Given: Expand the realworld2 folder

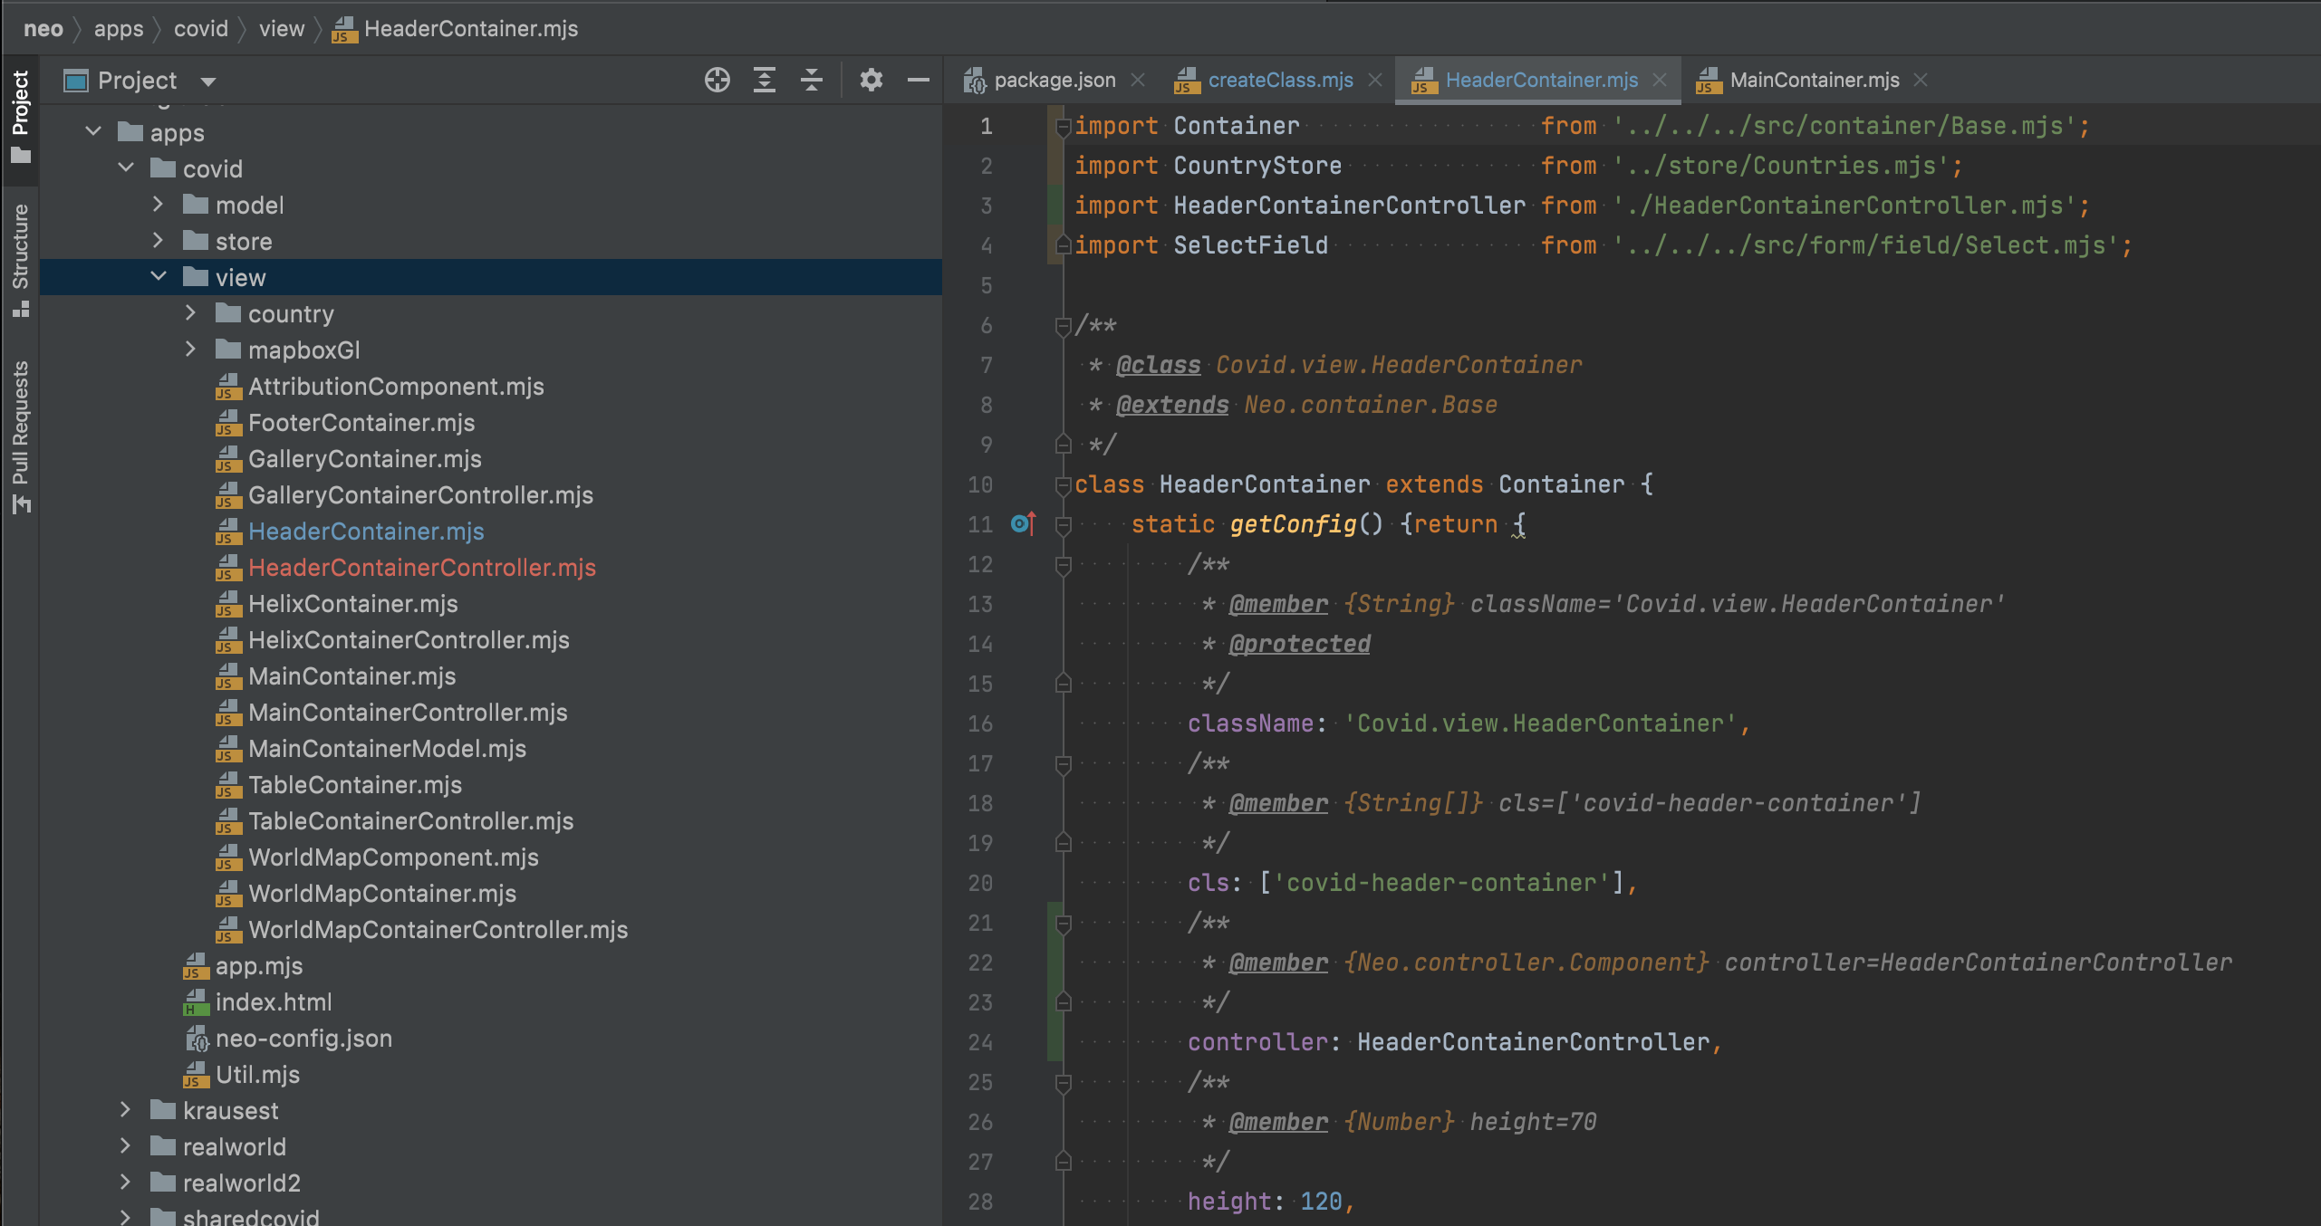Looking at the screenshot, I should (125, 1183).
